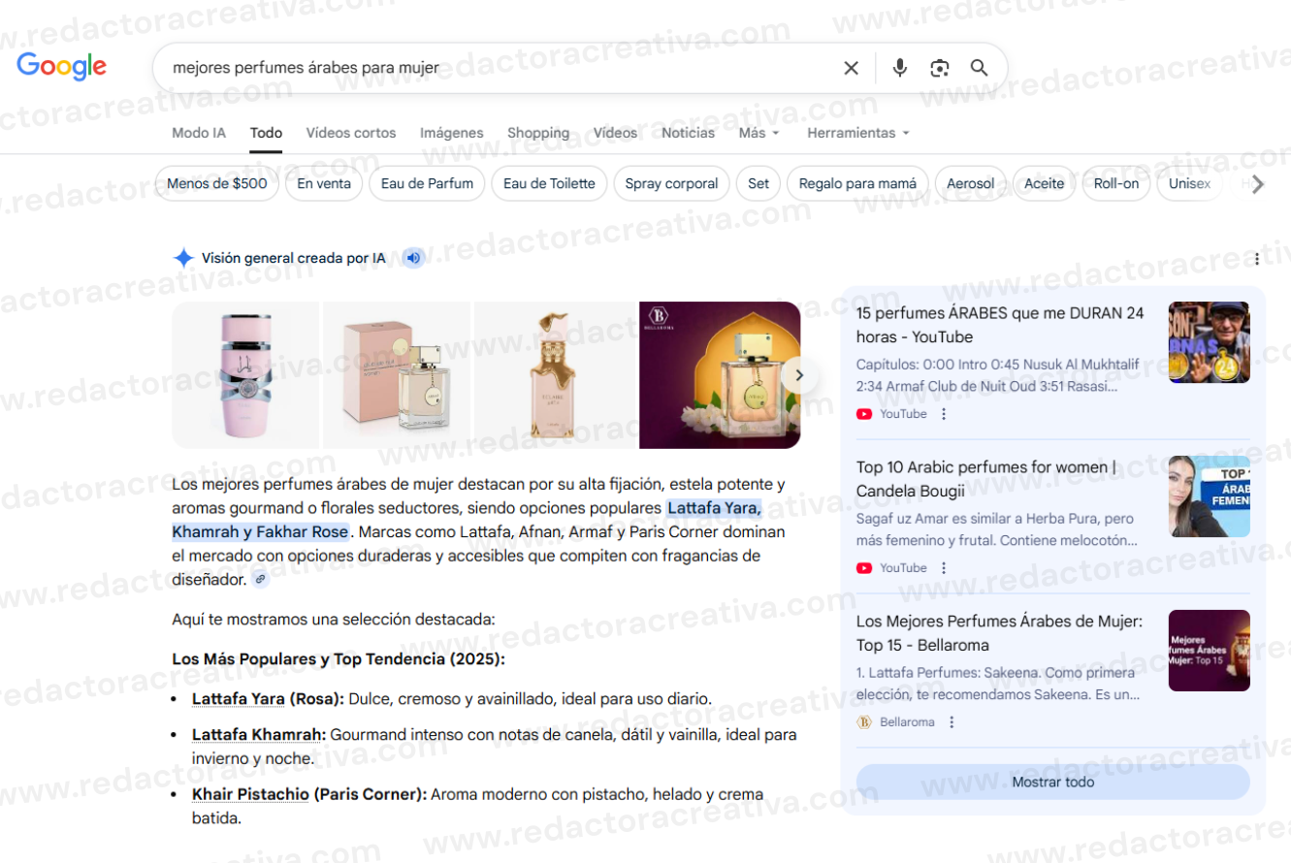1291x863 pixels.
Task: Switch to the Imágenes tab
Action: point(452,133)
